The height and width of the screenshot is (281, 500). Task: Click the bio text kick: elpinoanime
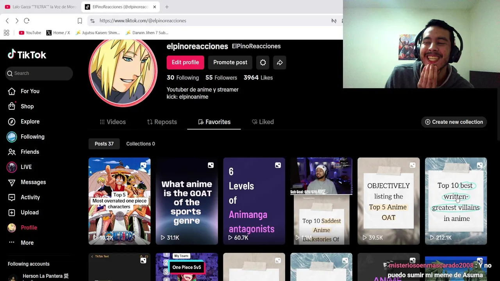(187, 97)
